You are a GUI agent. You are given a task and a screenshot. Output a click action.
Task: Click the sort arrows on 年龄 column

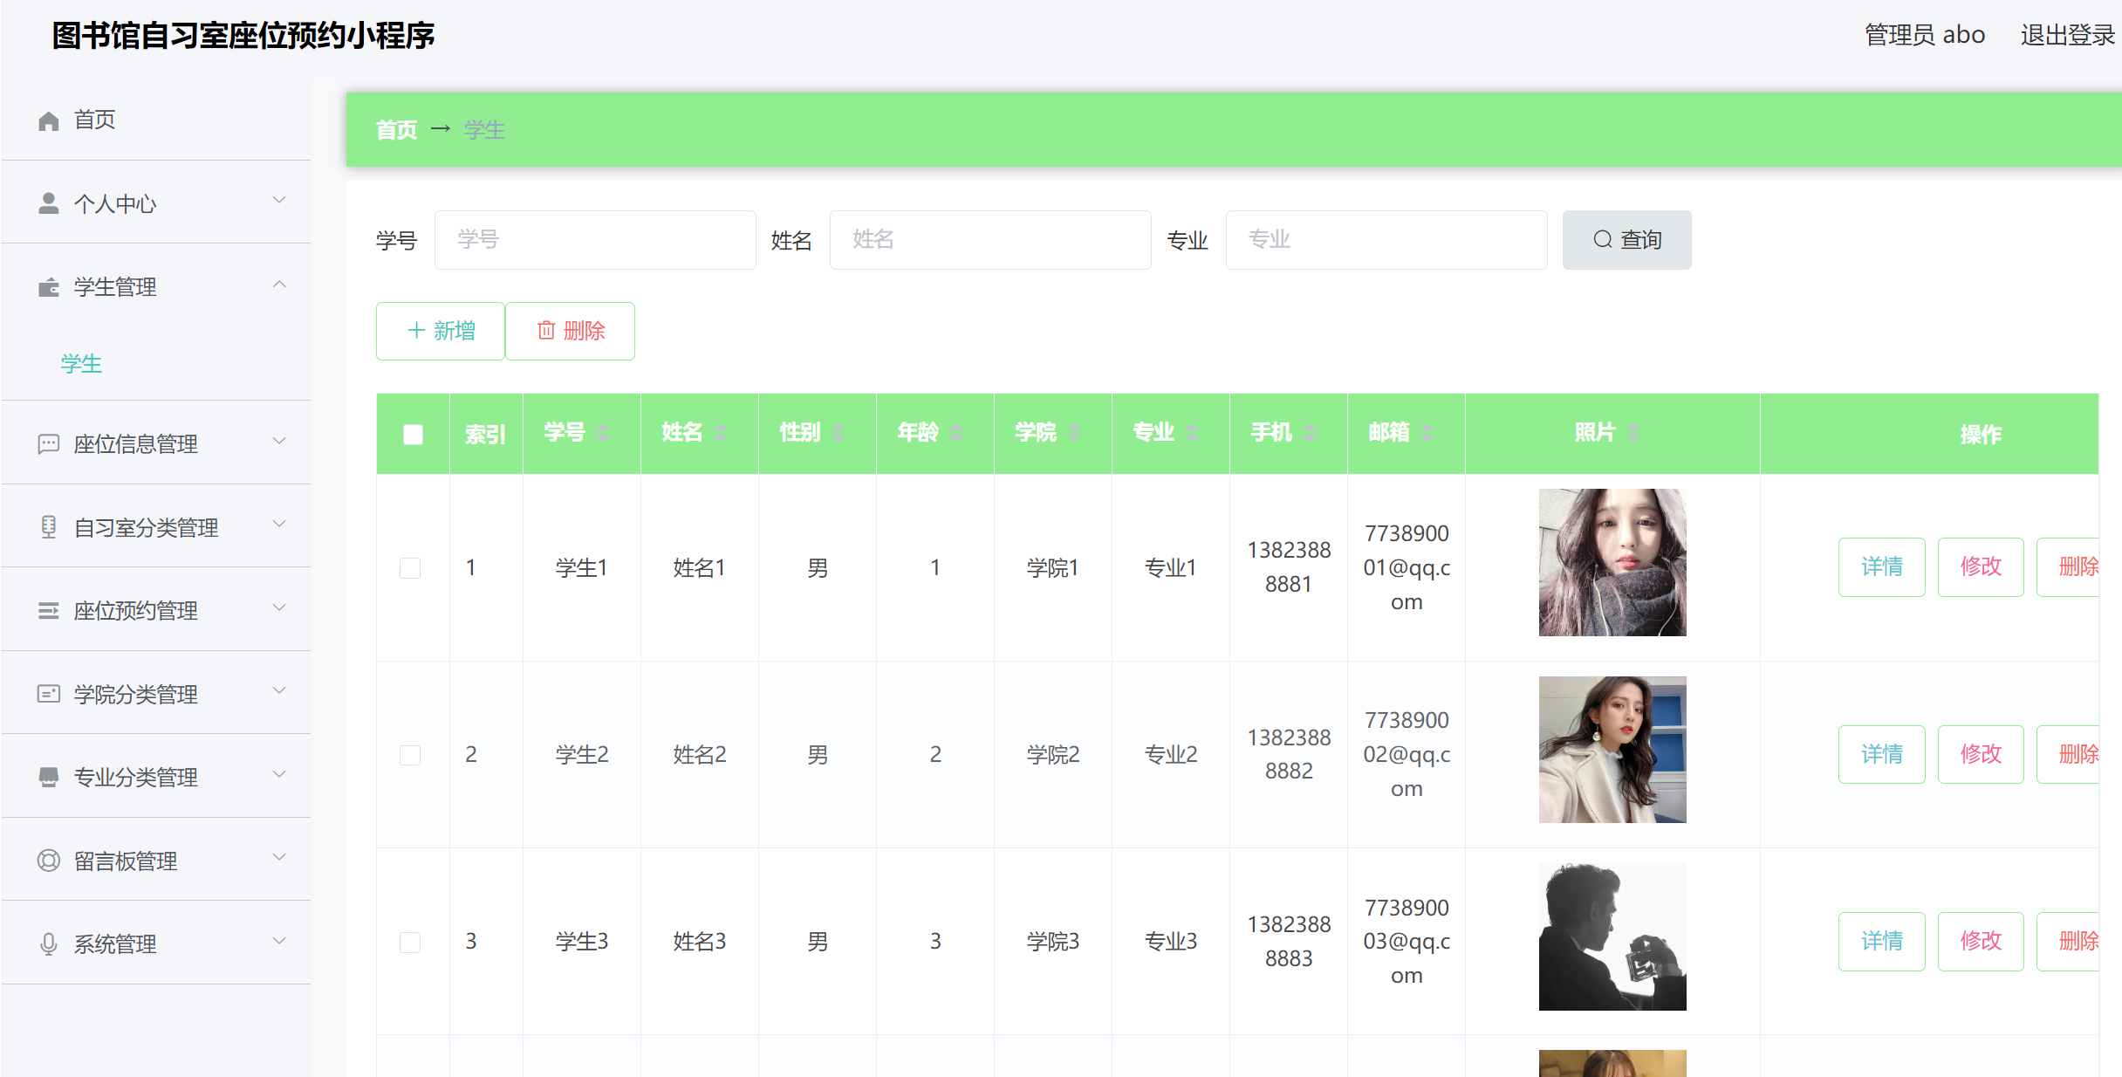[956, 433]
